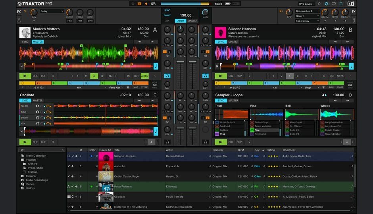
Task: Click the browser search field
Action: [42, 150]
